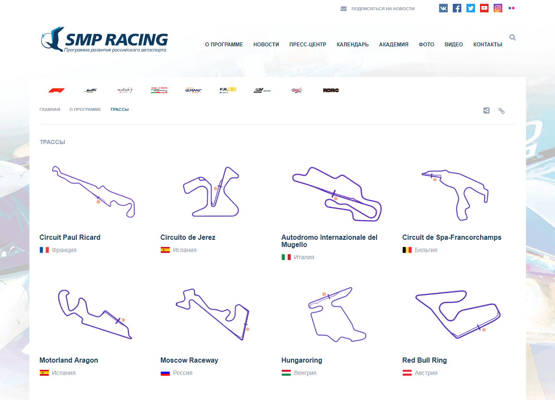Viewport: 555px width, 400px height.
Task: Select the RDRC series logo
Action: click(x=331, y=90)
